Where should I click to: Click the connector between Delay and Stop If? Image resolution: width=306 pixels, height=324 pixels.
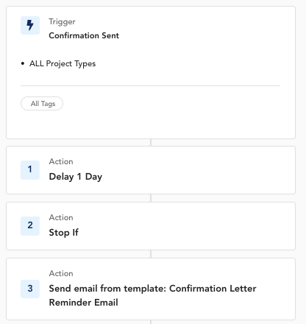point(151,198)
